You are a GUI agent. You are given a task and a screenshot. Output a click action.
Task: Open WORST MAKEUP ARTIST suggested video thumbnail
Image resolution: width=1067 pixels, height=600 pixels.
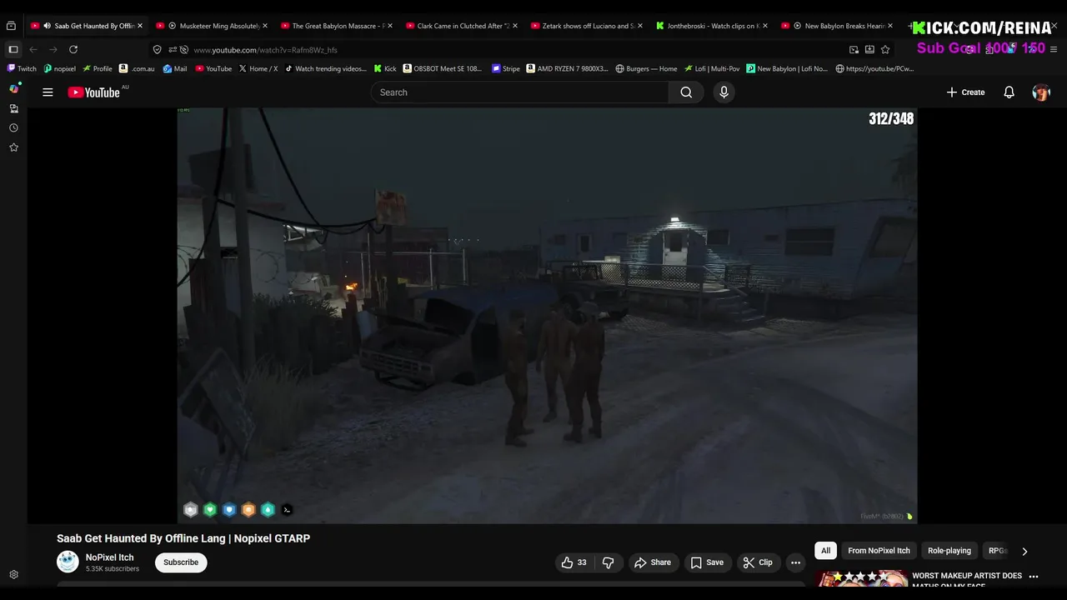861,579
